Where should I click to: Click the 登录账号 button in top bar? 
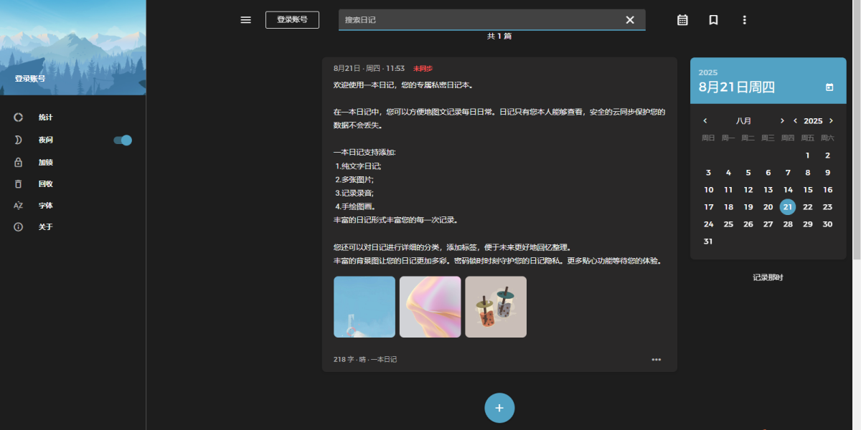[x=292, y=20]
